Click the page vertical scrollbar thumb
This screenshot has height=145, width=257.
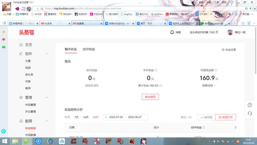pyautogui.click(x=256, y=51)
